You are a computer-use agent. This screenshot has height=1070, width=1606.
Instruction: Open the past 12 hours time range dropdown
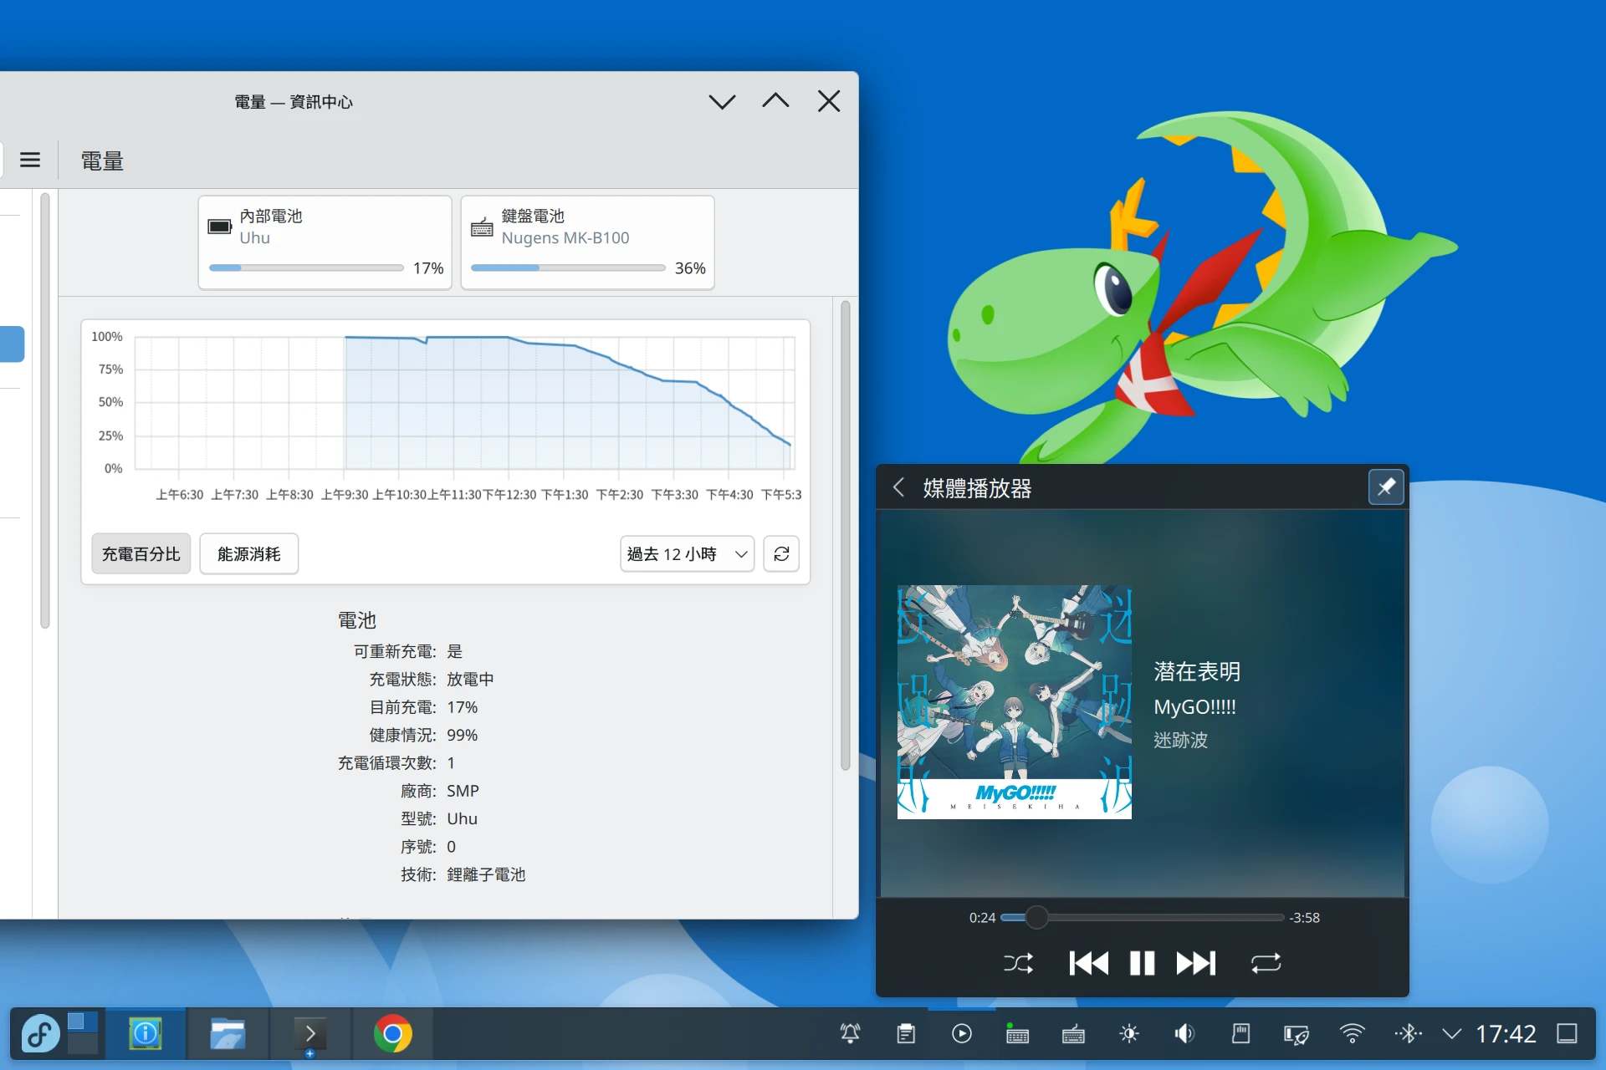coord(687,554)
